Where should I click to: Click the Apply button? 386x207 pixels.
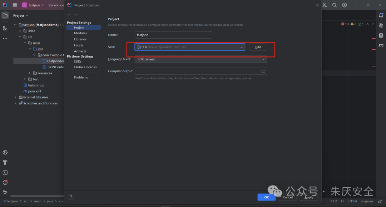click(309, 197)
